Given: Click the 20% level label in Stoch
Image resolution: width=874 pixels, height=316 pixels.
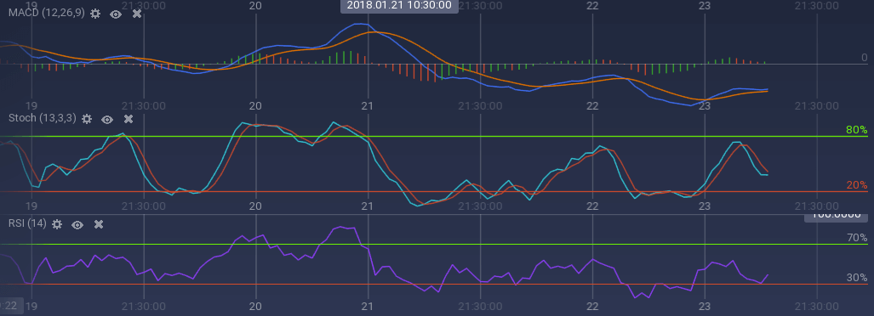Looking at the screenshot, I should [857, 185].
